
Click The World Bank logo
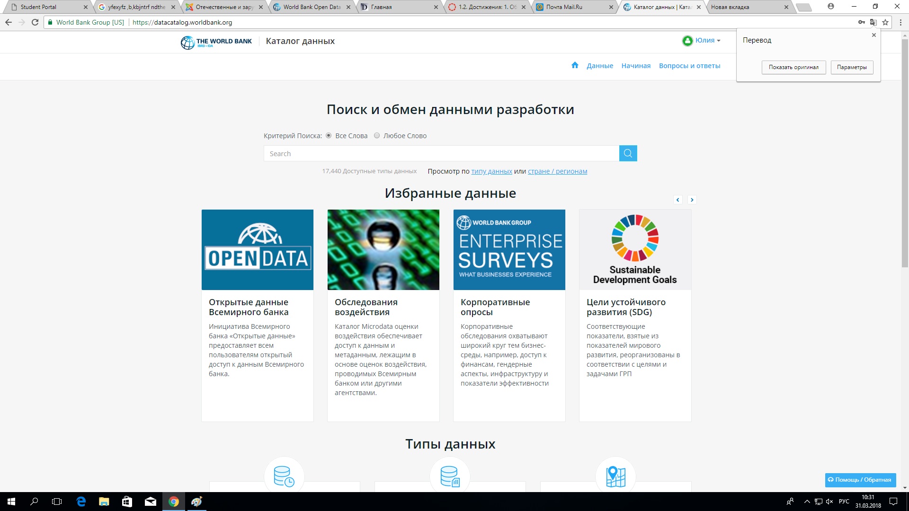click(x=216, y=42)
